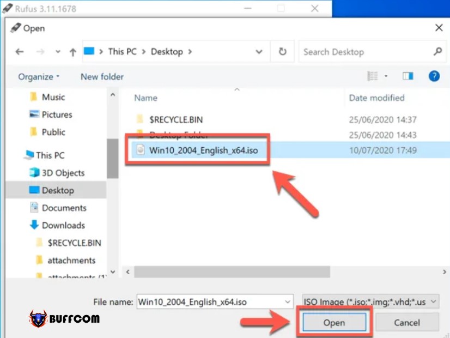Click the Rufus pen-drive icon in Open dialog title

15,28
